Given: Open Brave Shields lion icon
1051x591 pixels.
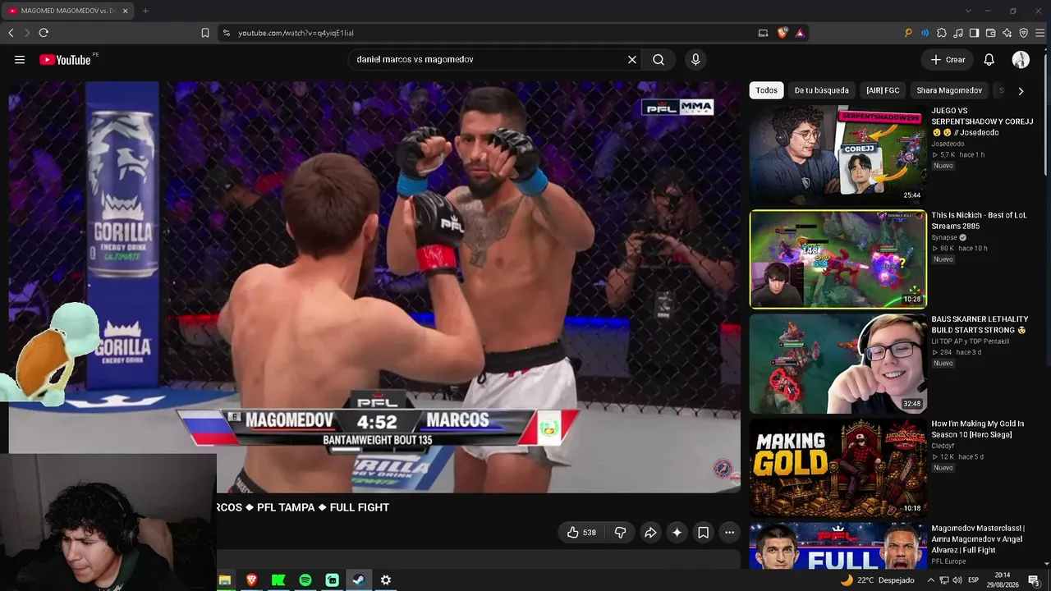Looking at the screenshot, I should 783,33.
